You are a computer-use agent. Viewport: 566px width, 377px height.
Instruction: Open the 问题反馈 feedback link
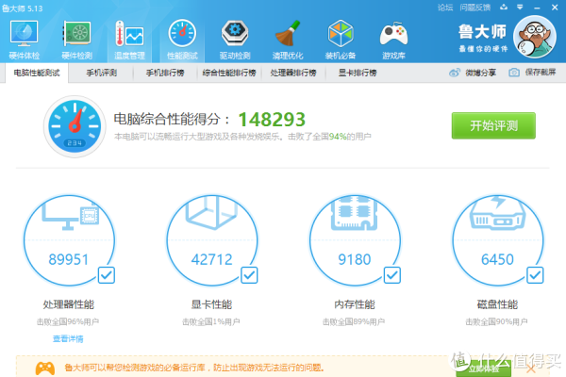(475, 8)
